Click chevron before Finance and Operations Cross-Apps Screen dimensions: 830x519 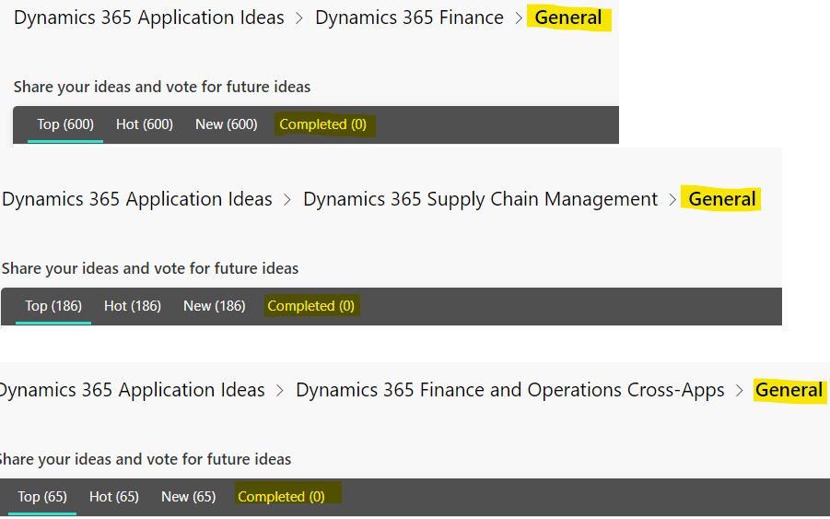(x=280, y=392)
